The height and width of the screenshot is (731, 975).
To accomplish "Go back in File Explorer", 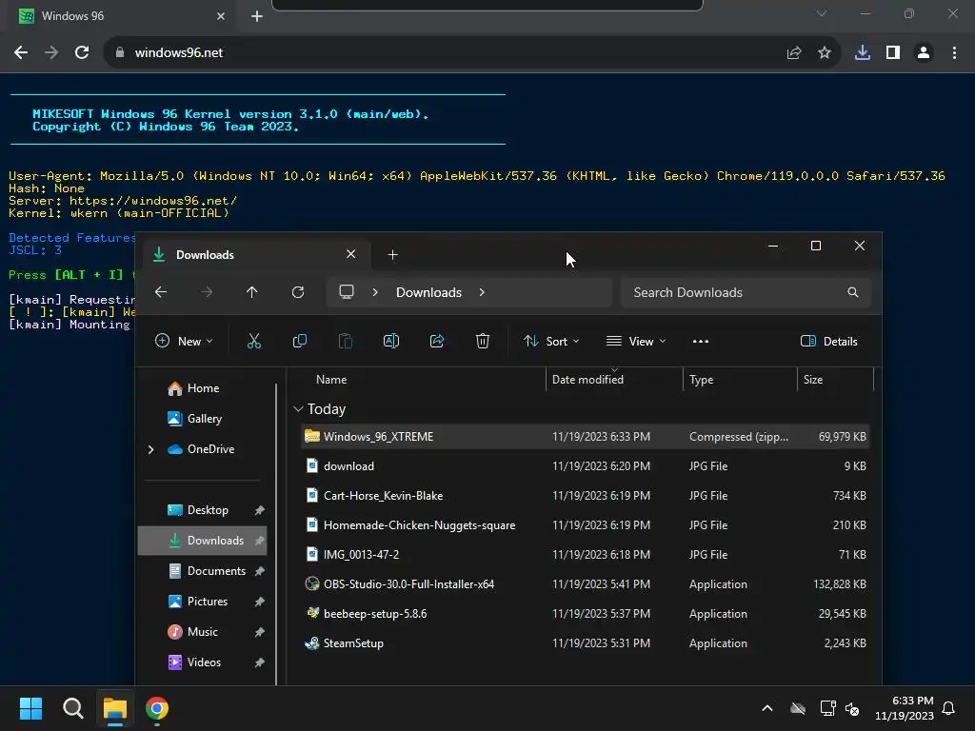I will click(161, 292).
